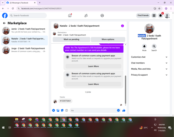Show hidden system tray icons chevron
The width and height of the screenshot is (174, 137).
(x=152, y=128)
